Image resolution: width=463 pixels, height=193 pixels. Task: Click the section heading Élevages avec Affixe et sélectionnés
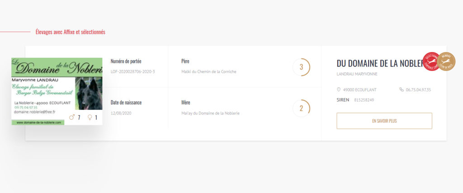[70, 32]
